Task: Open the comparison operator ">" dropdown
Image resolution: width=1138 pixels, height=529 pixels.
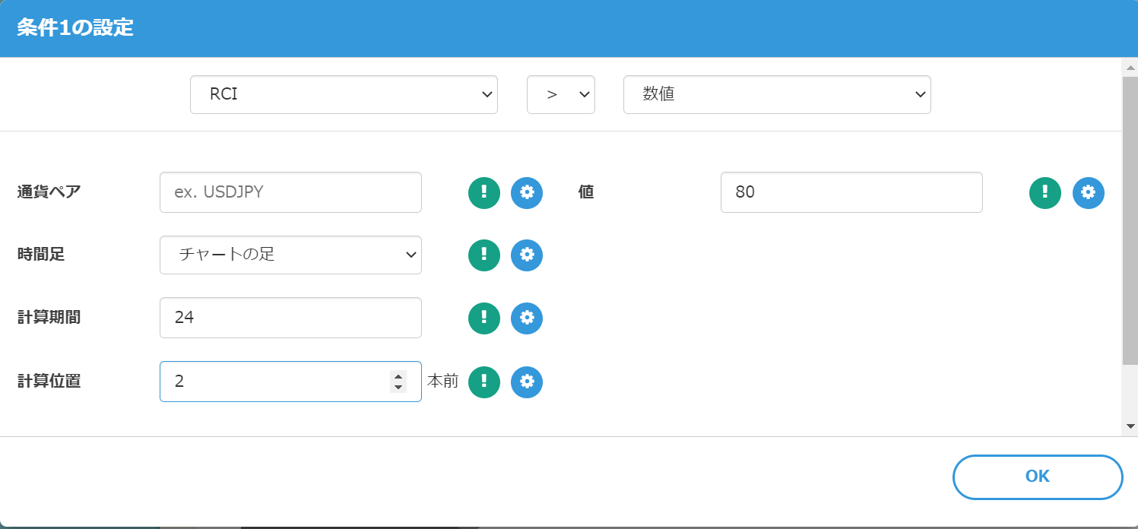Action: point(560,95)
